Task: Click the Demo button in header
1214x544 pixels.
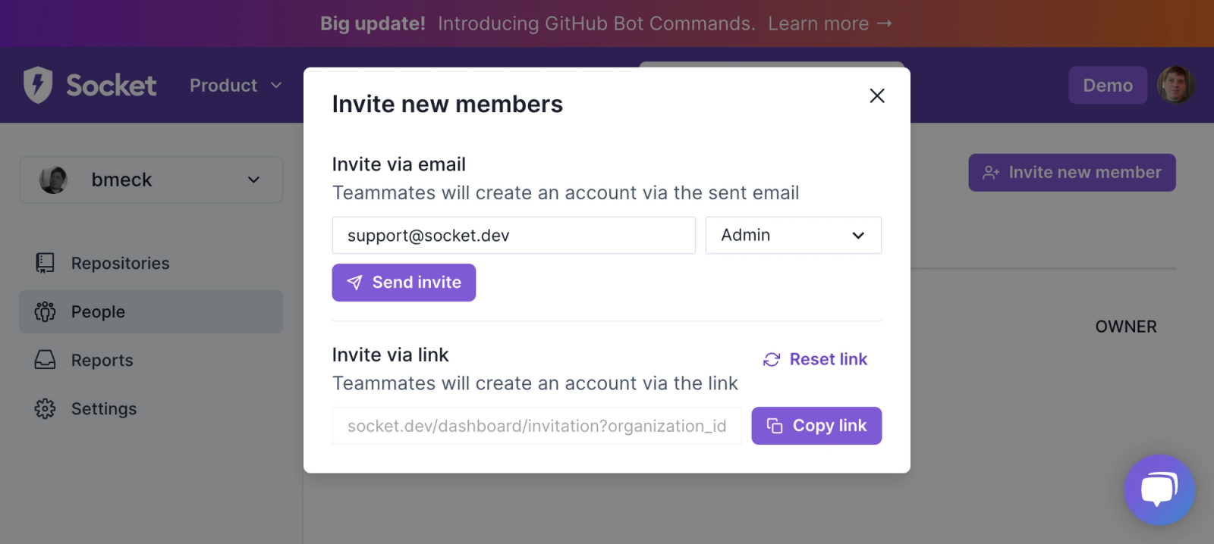Action: [1108, 85]
